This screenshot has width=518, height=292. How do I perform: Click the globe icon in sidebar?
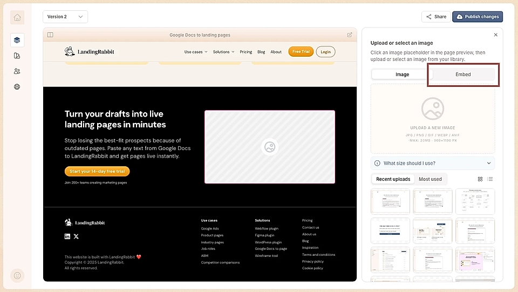(x=17, y=87)
